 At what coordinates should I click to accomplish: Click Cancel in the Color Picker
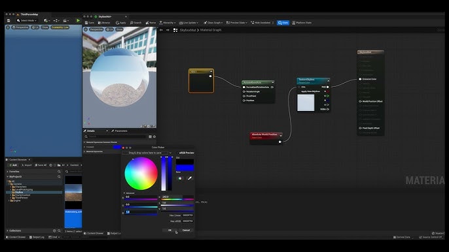(x=186, y=230)
